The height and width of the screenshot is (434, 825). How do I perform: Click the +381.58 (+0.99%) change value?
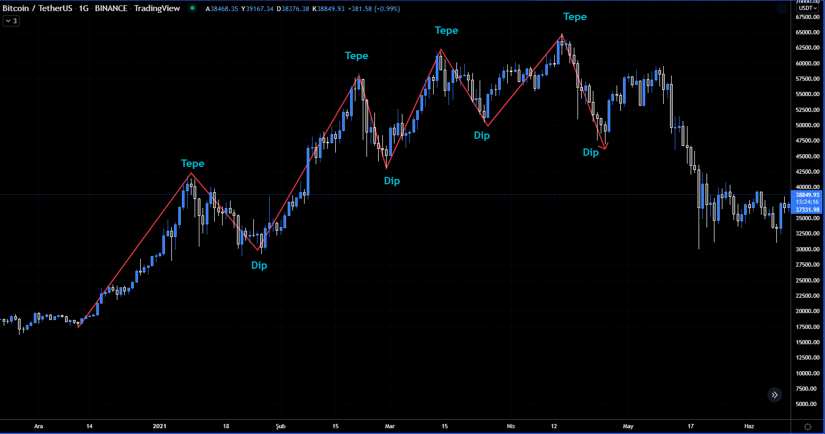point(373,9)
